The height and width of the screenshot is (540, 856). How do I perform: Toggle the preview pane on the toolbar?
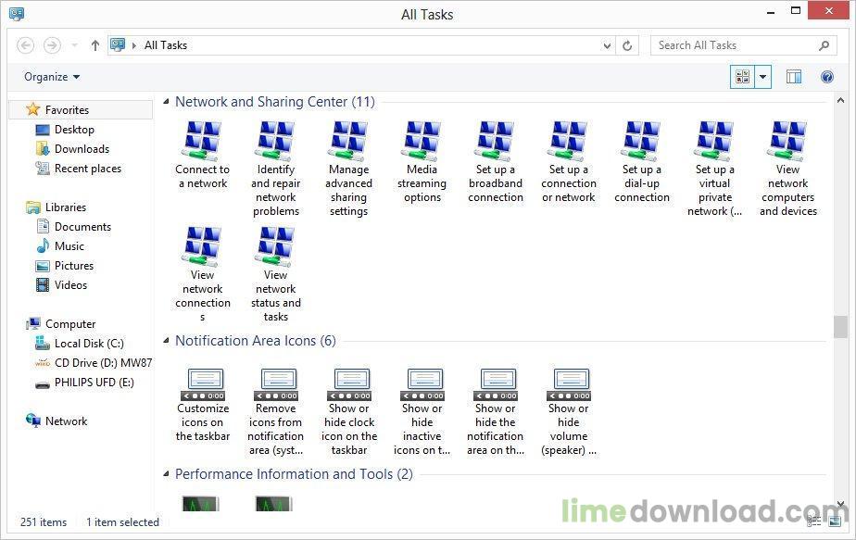click(794, 77)
